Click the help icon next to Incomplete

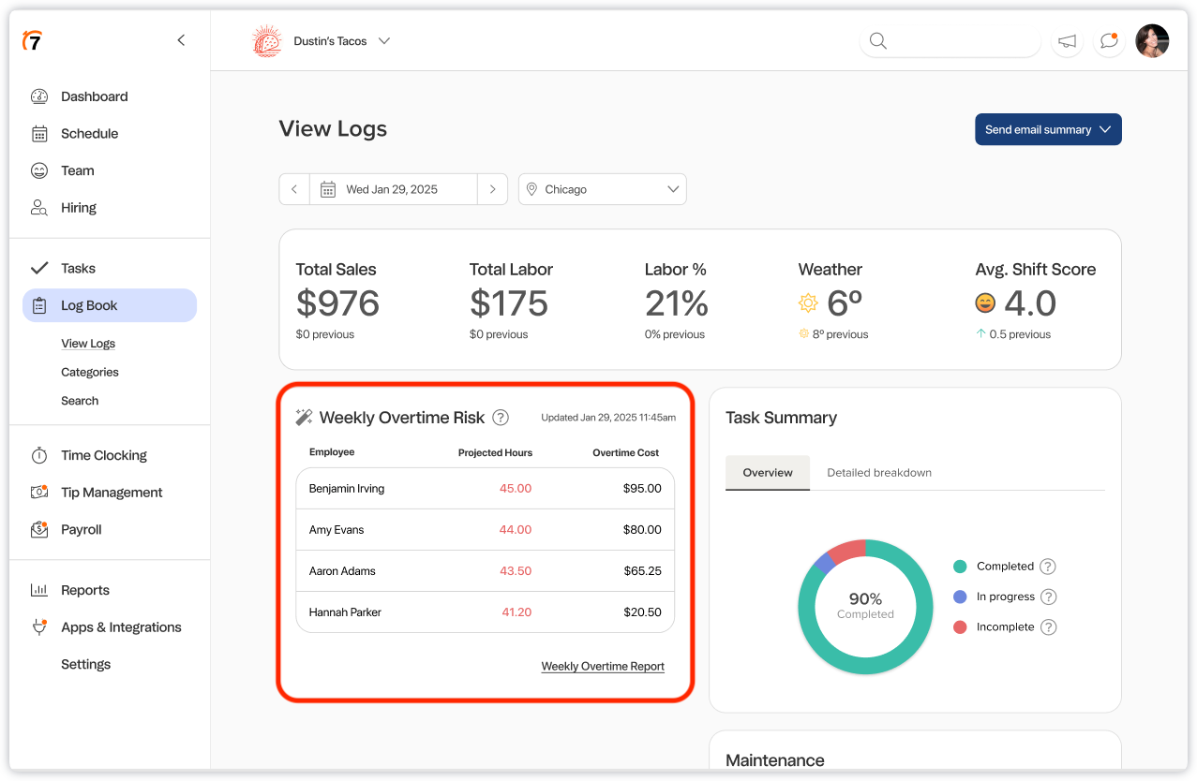tap(1048, 627)
